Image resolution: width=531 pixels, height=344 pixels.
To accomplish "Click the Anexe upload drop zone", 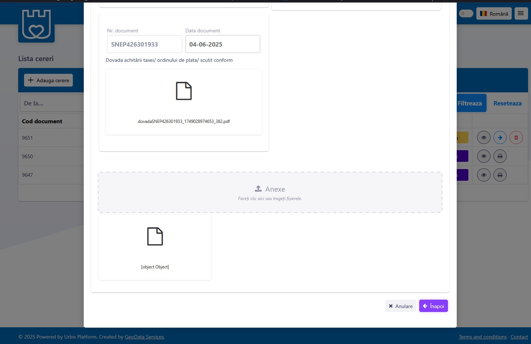I will [270, 192].
